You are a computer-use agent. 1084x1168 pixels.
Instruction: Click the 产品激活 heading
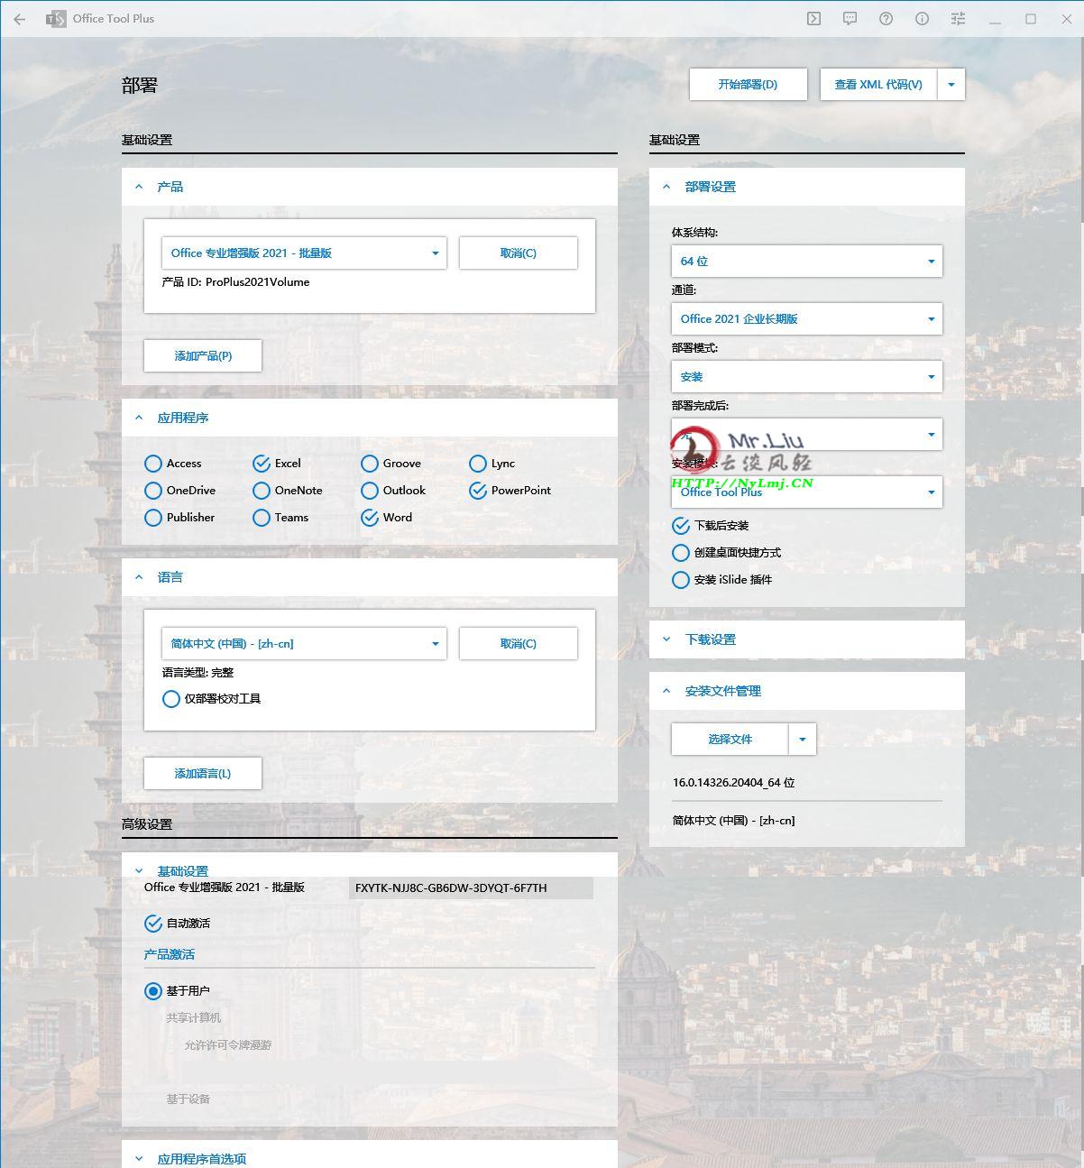coord(170,954)
